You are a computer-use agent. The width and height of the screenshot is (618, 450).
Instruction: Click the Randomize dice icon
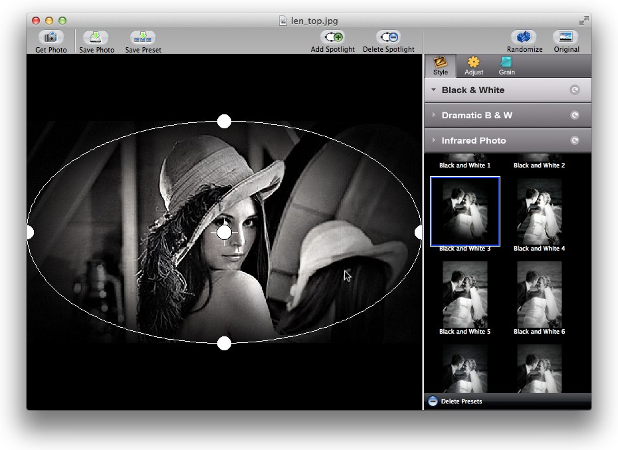(x=524, y=37)
